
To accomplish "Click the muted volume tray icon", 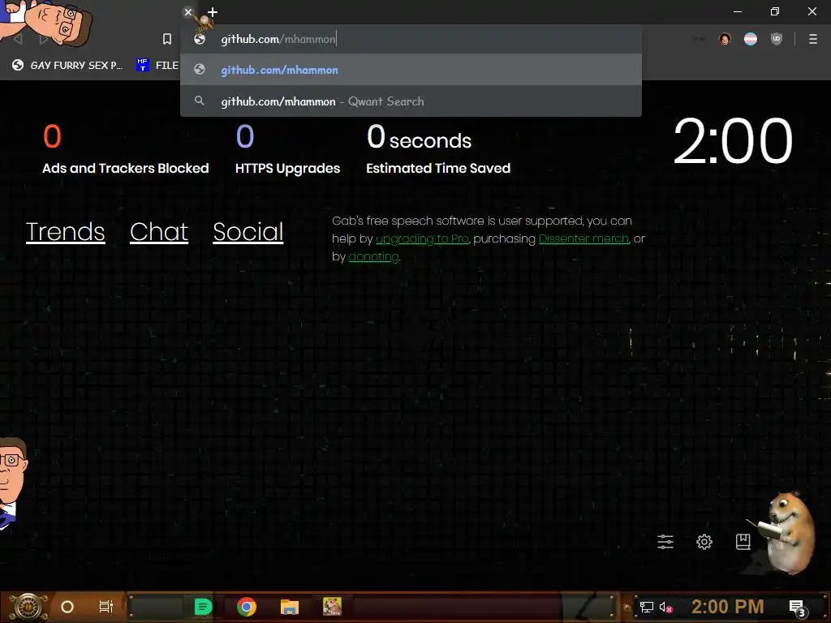I will (x=665, y=607).
